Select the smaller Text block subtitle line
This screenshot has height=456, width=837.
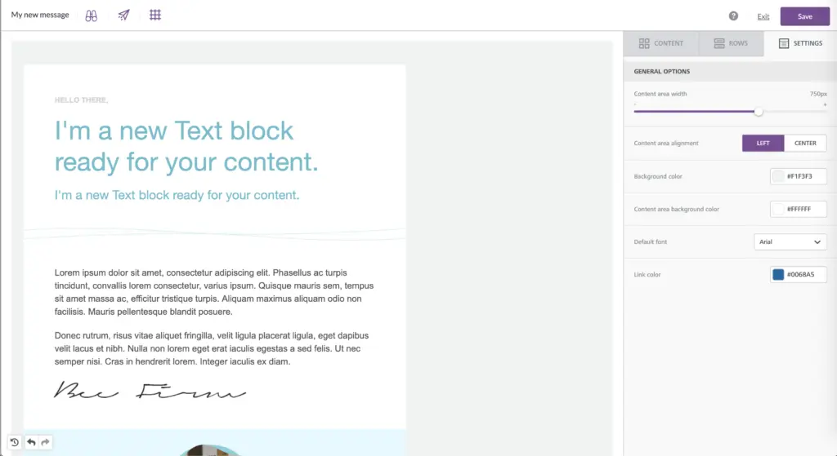[177, 196]
